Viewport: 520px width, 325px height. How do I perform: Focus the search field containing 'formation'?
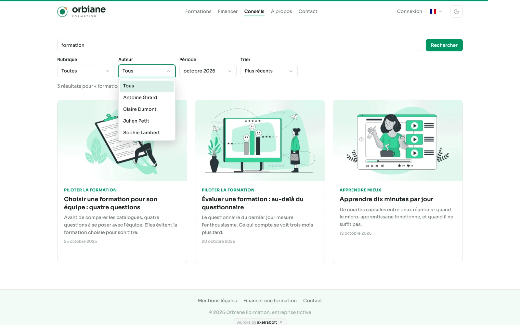coord(240,45)
